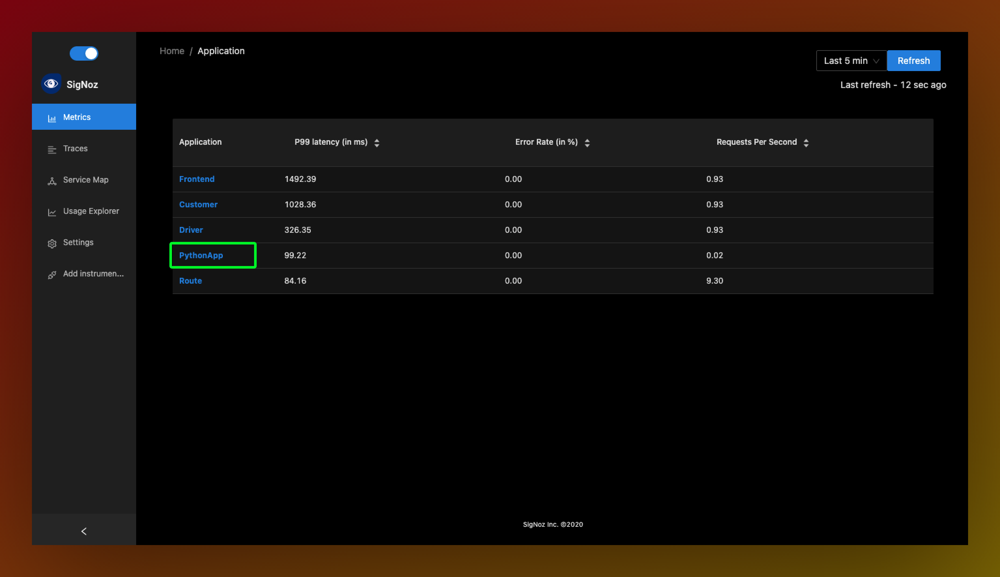Screen dimensions: 1000x577
Task: Click the SigNoz eye logo
Action: tap(51, 84)
